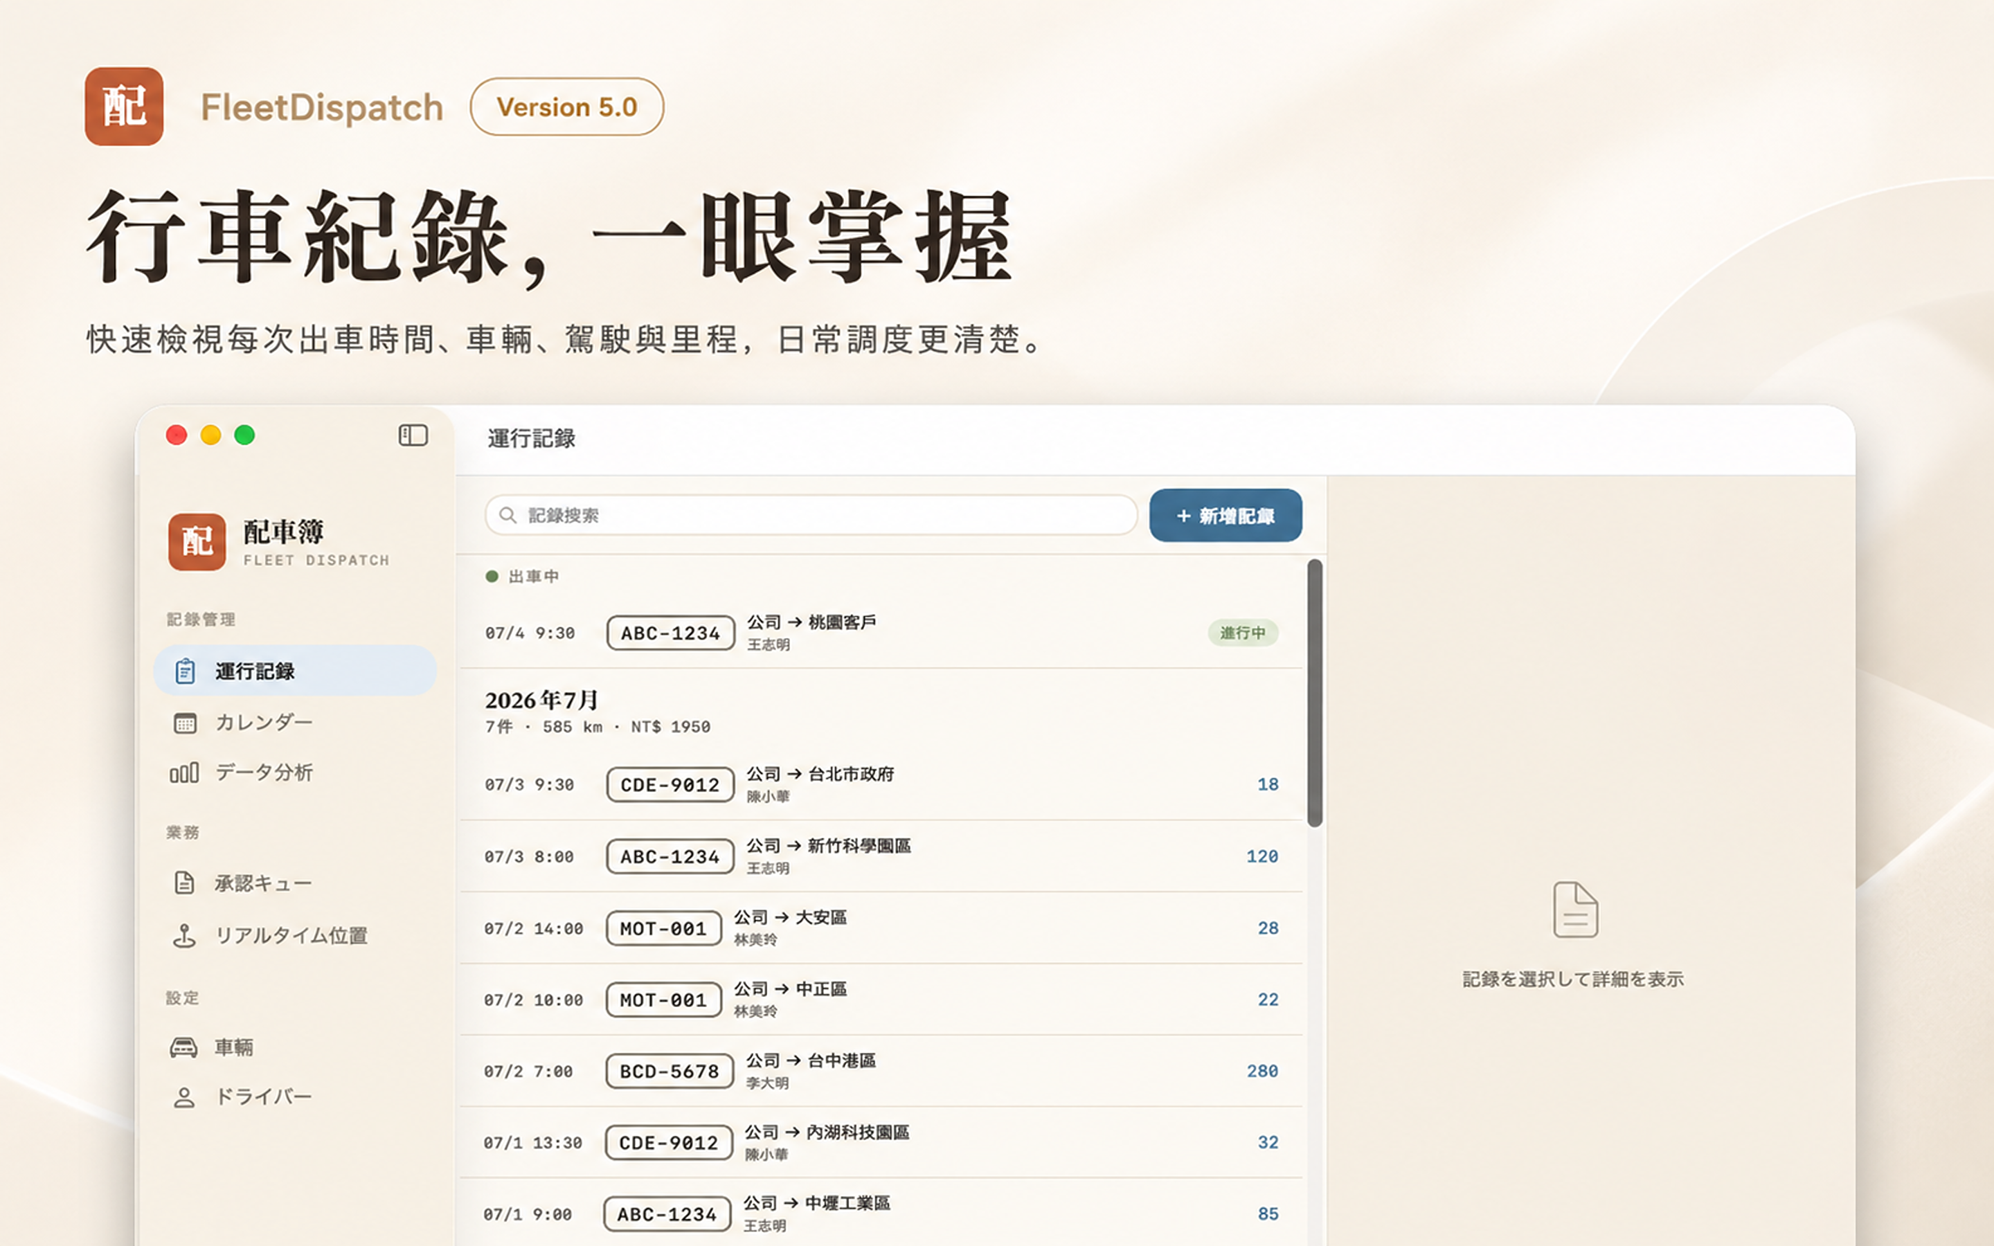The width and height of the screenshot is (1994, 1246).
Task: Select the 07/4 9:30 桃園客戶 record
Action: click(x=881, y=633)
